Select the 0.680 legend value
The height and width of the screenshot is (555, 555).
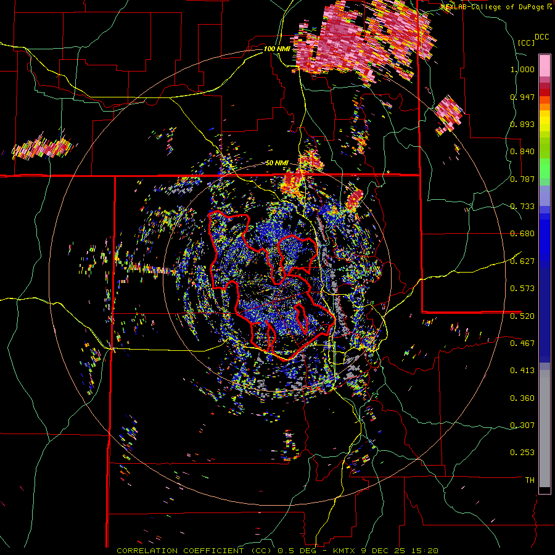[x=522, y=234]
